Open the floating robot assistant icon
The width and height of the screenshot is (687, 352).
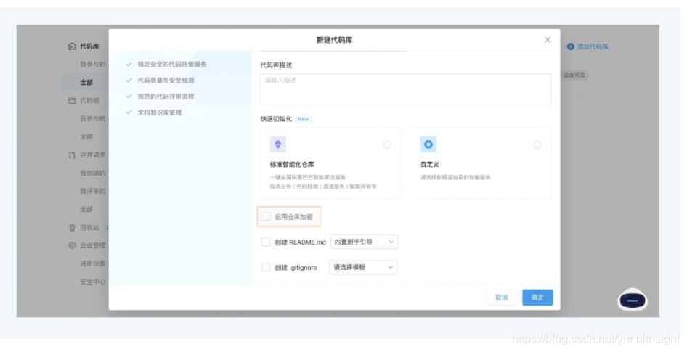(633, 300)
